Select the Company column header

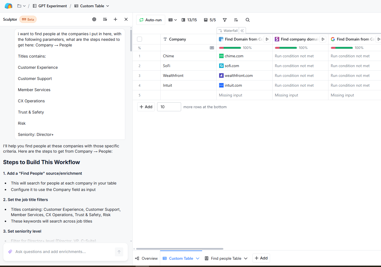[x=188, y=39]
